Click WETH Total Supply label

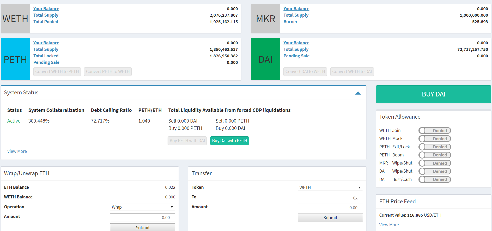coord(46,15)
